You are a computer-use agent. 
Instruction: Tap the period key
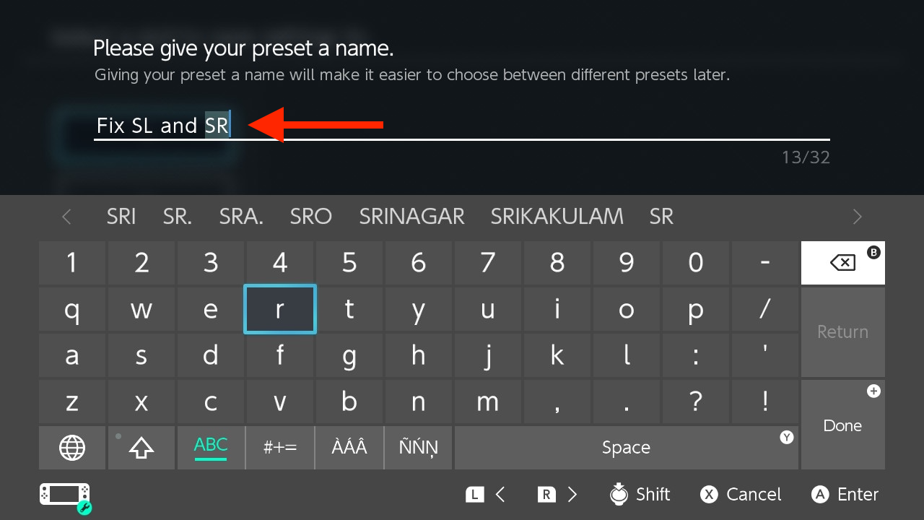pyautogui.click(x=627, y=402)
